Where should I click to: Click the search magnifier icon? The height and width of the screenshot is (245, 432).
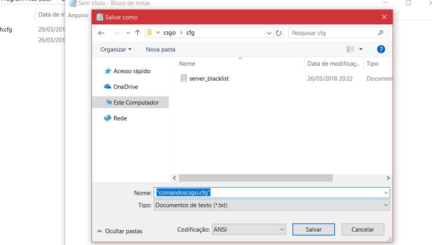(x=380, y=33)
